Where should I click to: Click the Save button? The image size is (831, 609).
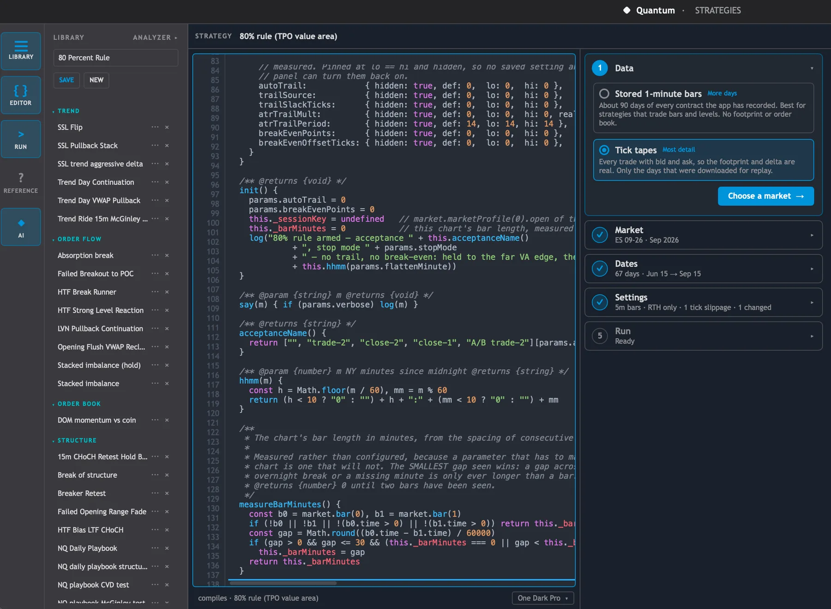point(66,80)
